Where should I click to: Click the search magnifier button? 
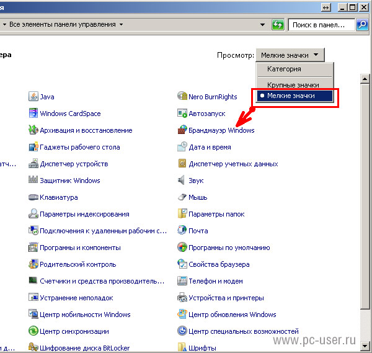click(362, 24)
